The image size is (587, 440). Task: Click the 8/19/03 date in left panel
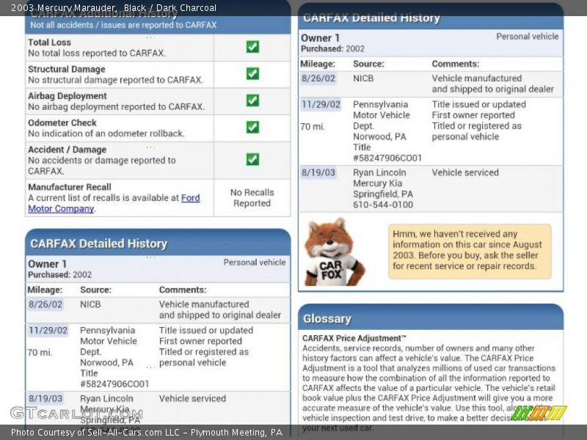coord(45,399)
